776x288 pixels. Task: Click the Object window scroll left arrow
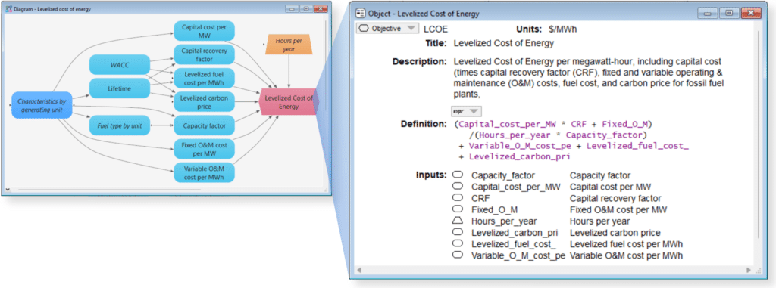[358, 271]
